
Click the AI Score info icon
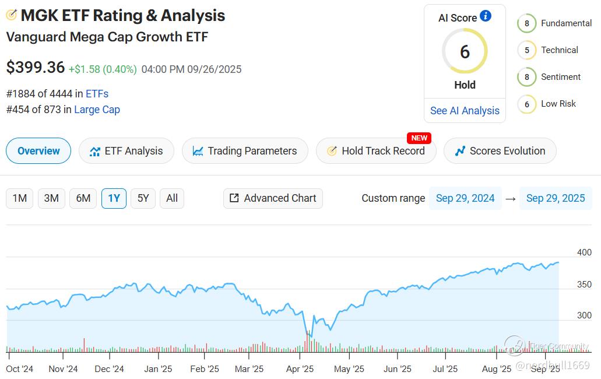pos(486,16)
